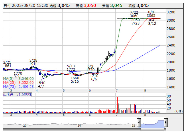Click the 6/3 1770 annotation
The height and width of the screenshot is (134, 187).
[90, 68]
